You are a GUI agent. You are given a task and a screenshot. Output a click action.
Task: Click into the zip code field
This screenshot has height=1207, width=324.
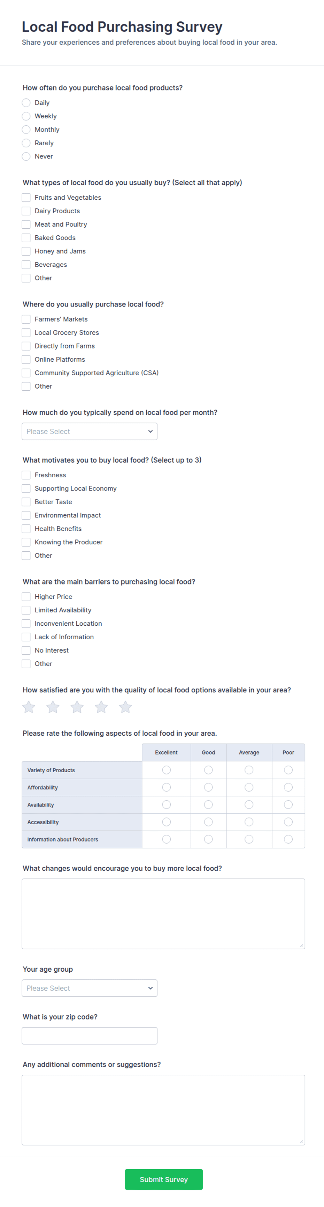click(x=89, y=1036)
